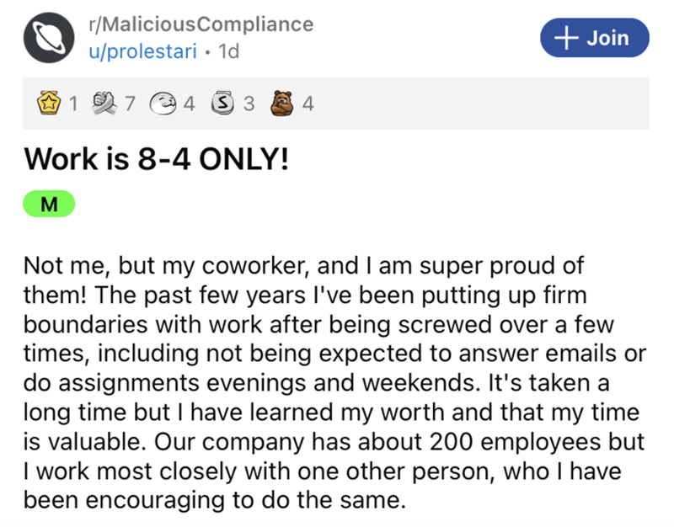The image size is (674, 527).
Task: Click the '1d' post timestamp
Action: 228,51
